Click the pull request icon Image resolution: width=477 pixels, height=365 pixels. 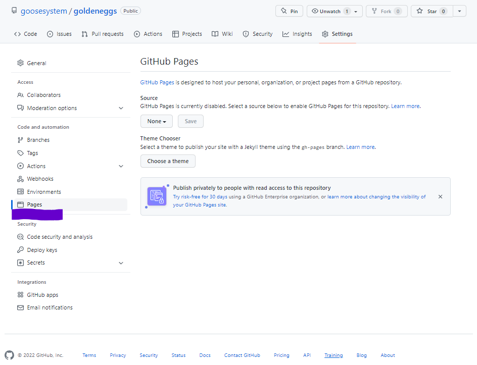click(84, 34)
